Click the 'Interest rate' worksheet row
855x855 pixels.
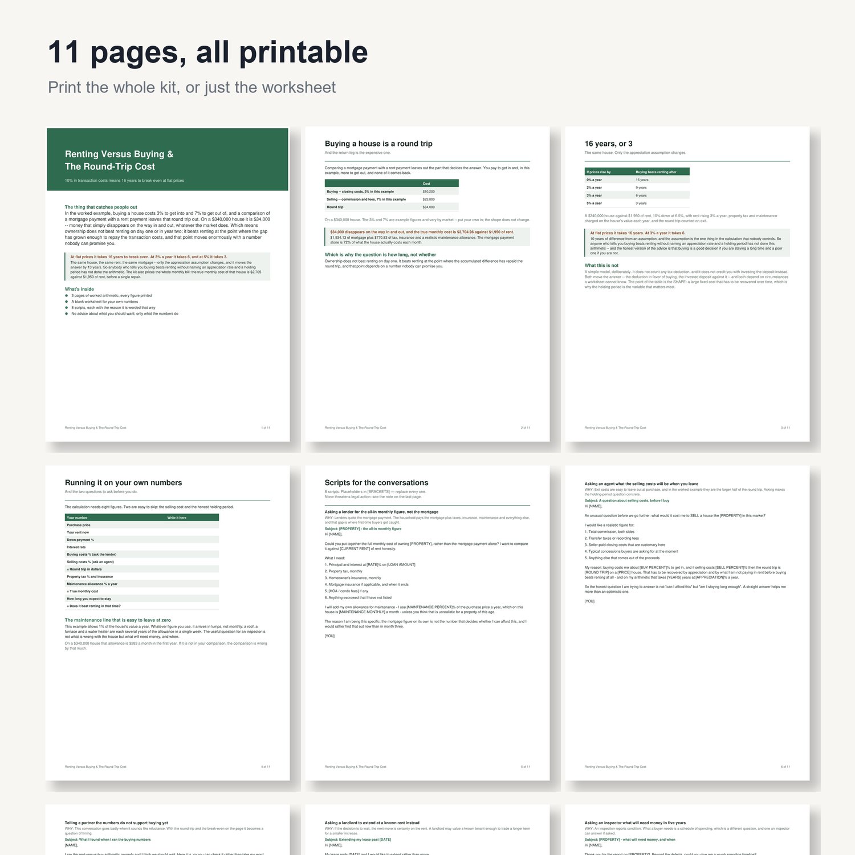pos(142,547)
